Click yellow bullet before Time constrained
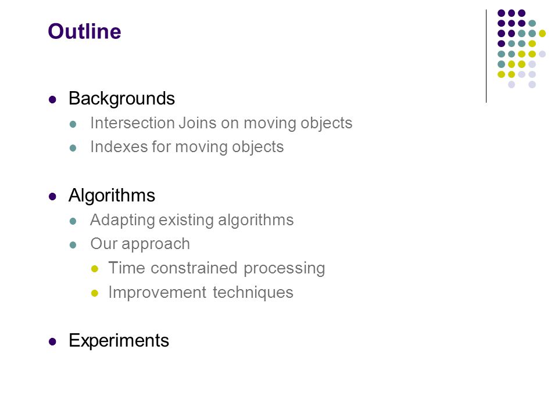The image size is (558, 418). 94,269
